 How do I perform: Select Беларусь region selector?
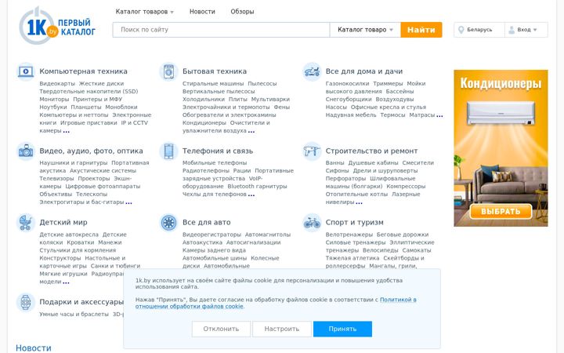479,30
